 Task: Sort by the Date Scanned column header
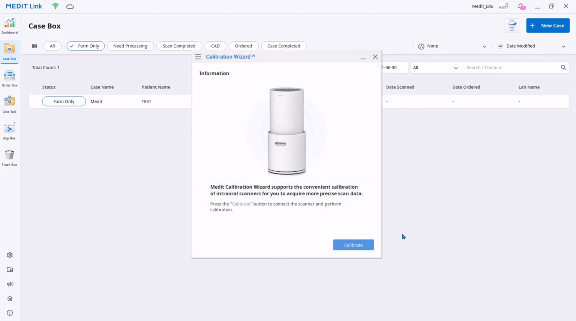(x=400, y=87)
